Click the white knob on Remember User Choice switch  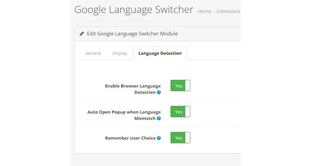click(x=188, y=138)
